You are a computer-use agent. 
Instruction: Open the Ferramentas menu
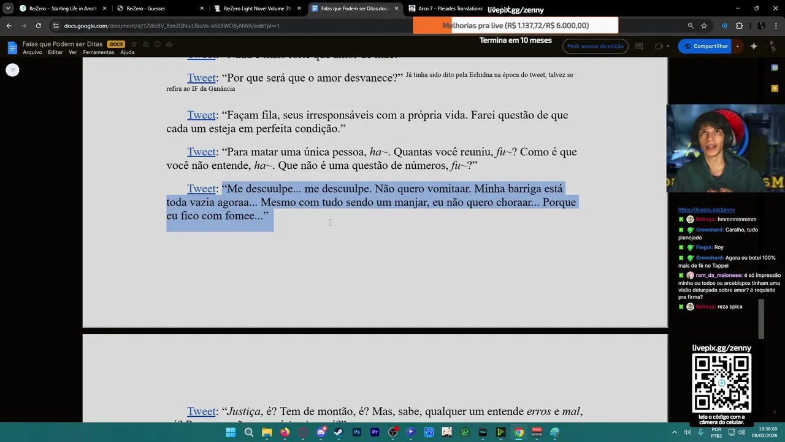point(99,52)
